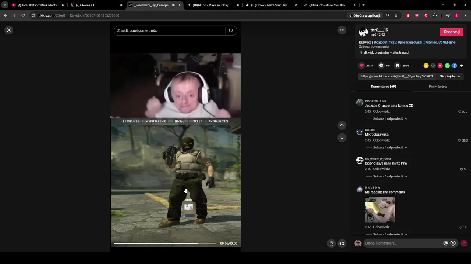
Task: Click the Obserwuj follow button
Action: click(x=451, y=32)
